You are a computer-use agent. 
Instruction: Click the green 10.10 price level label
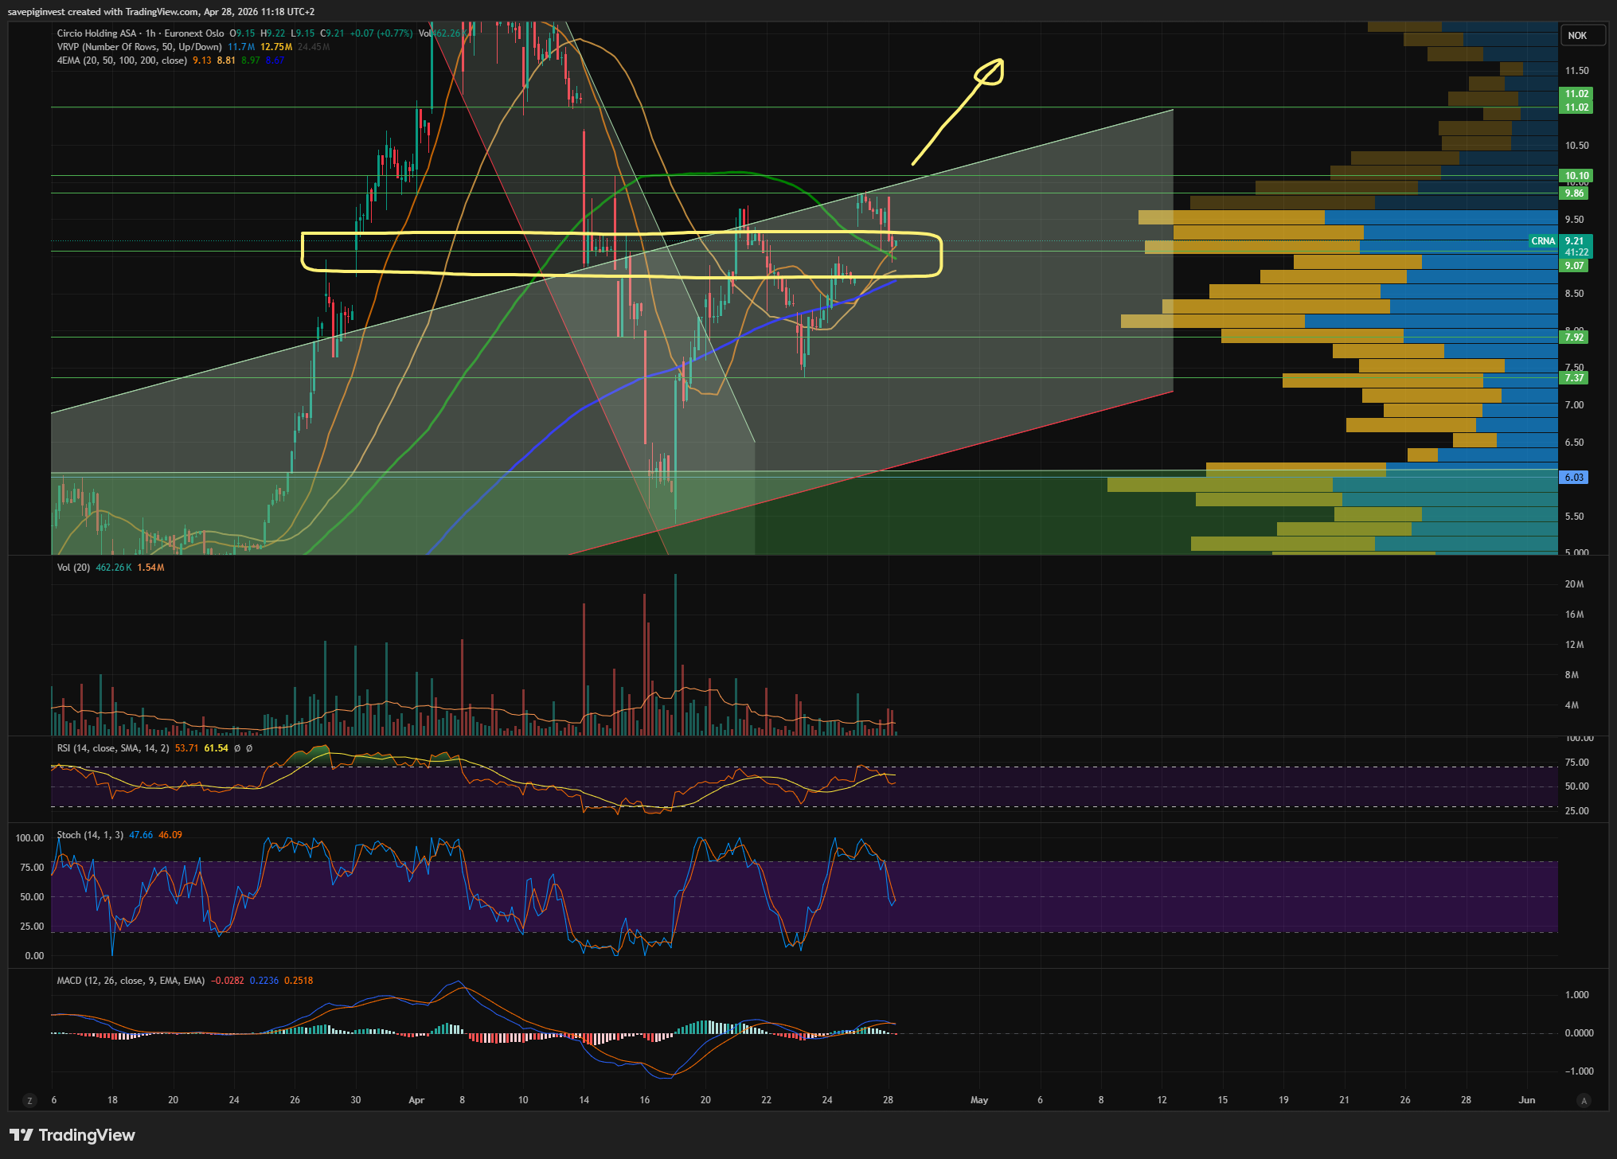pos(1576,176)
